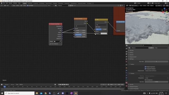Disable the Multiple Importance checkbox
The image size is (169, 95).
pos(145,67)
